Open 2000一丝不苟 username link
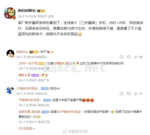 click(x=28, y=63)
